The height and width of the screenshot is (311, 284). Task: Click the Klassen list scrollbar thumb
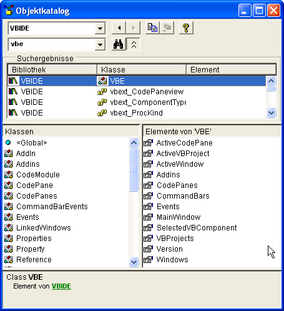[134, 170]
